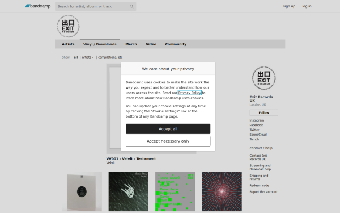Open the Privacy Policy link

tap(189, 93)
